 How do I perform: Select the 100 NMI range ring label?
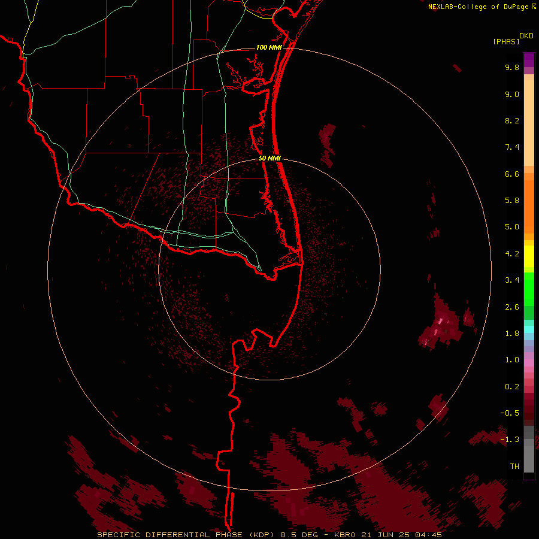coord(269,47)
